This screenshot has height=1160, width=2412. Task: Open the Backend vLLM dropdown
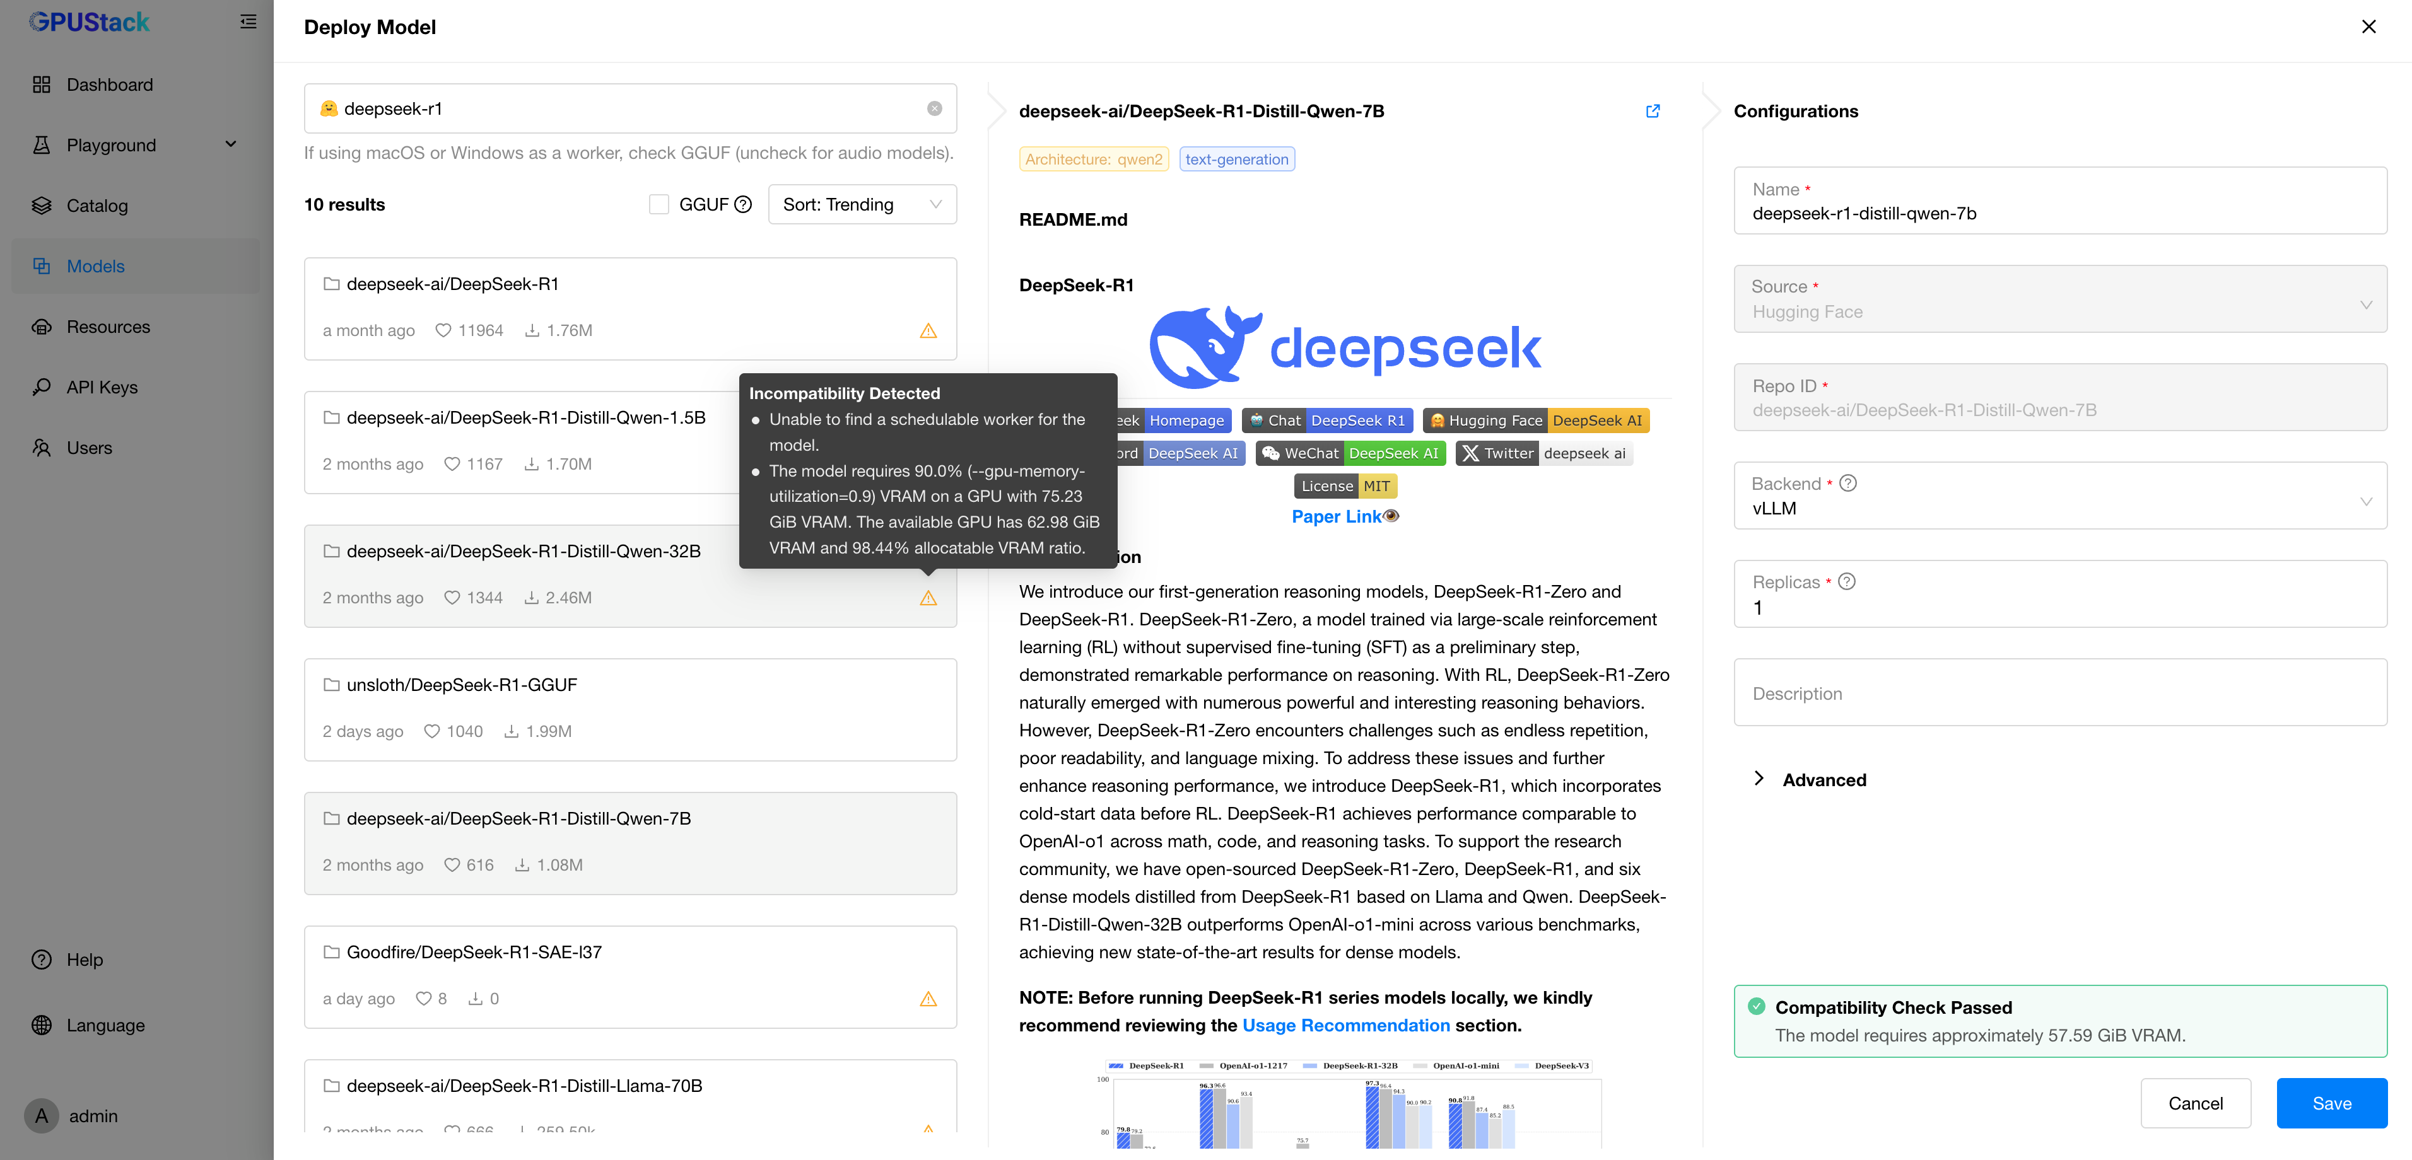tap(2059, 496)
